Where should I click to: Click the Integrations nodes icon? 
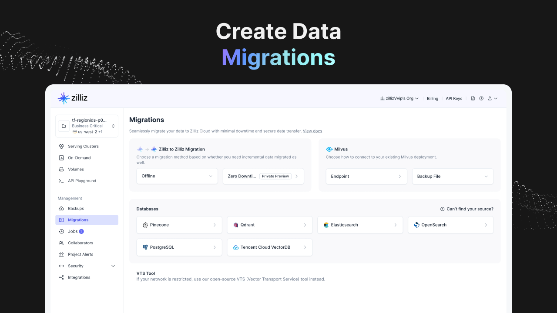pyautogui.click(x=61, y=277)
